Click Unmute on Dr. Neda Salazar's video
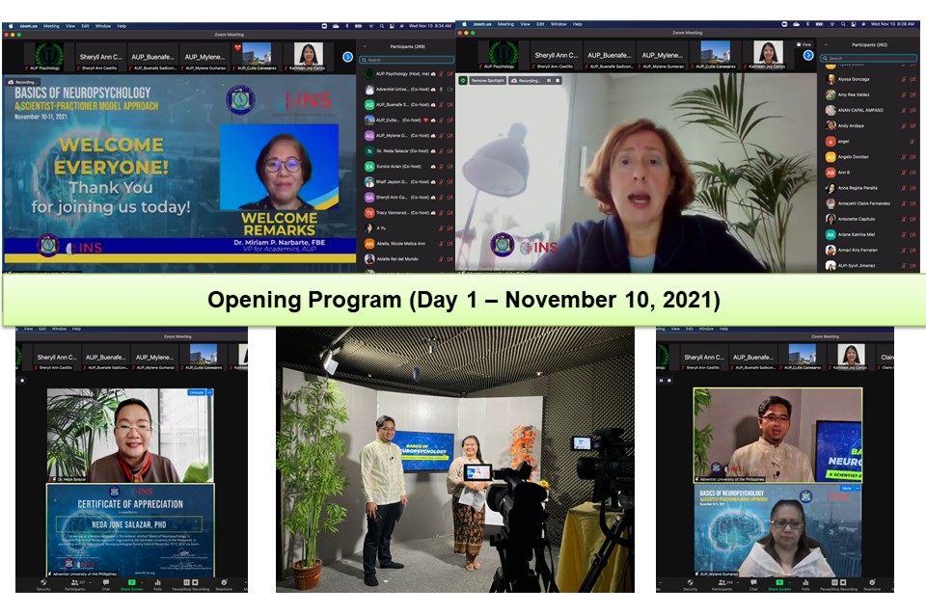This screenshot has width=926, height=614. tap(197, 393)
